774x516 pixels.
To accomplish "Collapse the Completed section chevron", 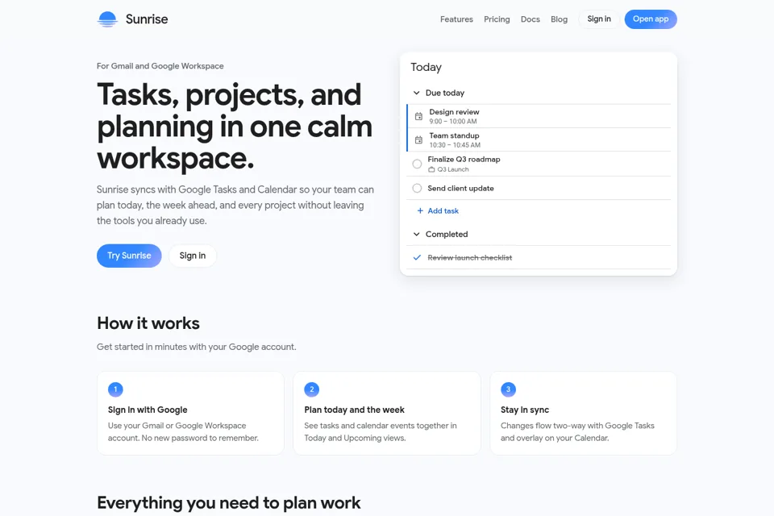I will 417,234.
